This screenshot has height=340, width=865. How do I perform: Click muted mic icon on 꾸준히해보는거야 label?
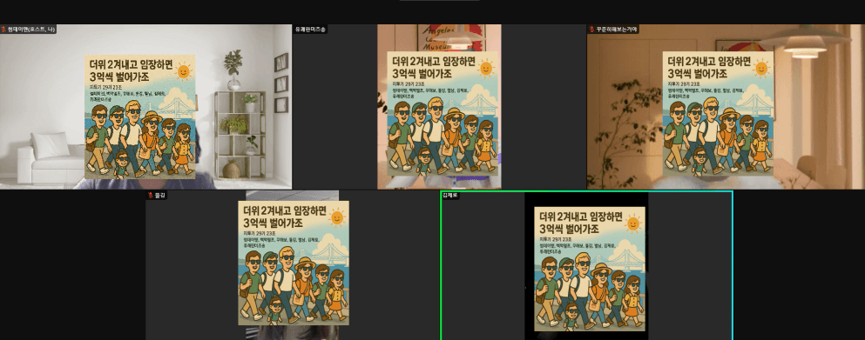[x=591, y=29]
